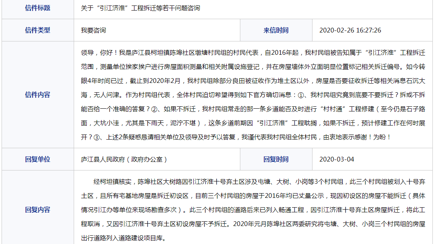Click the line beginning 海，无人问津
434x244 pixels.
(253, 95)
